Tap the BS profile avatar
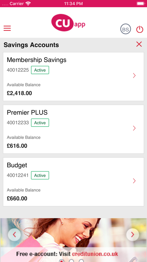 tap(126, 29)
